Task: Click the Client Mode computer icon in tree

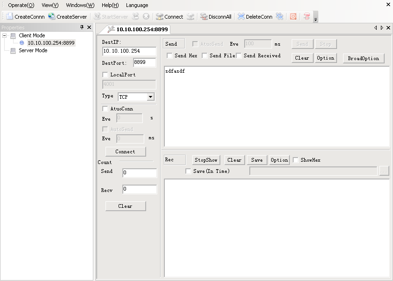Action: (x=13, y=35)
